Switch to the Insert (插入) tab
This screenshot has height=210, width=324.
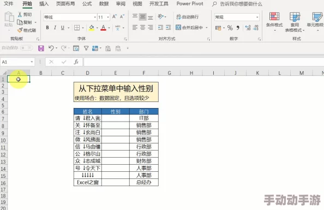(x=44, y=4)
